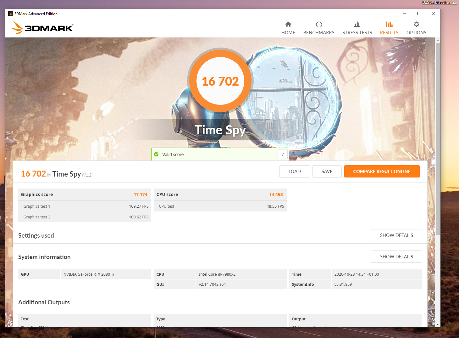This screenshot has width=459, height=338.
Task: Click the 3DMark logo
Action: [42, 27]
